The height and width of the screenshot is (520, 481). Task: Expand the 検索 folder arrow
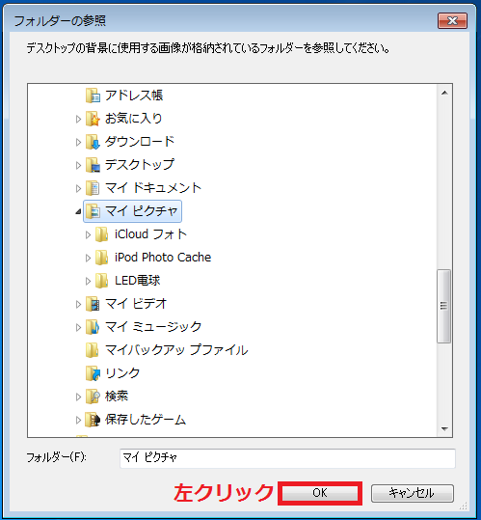click(x=78, y=397)
